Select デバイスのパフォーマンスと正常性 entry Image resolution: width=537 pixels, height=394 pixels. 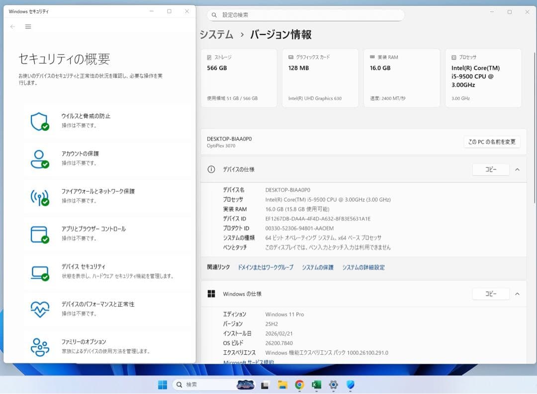pos(107,309)
